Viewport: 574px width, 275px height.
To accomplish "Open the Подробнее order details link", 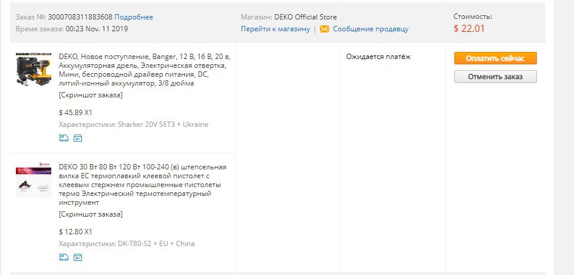I will 134,17.
